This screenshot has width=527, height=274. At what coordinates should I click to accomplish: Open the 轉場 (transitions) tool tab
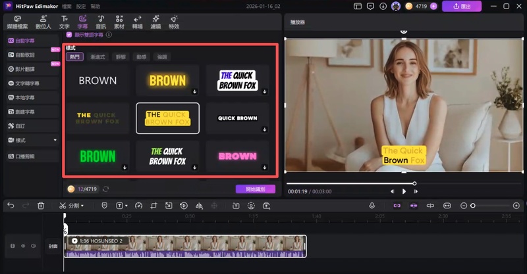(138, 22)
